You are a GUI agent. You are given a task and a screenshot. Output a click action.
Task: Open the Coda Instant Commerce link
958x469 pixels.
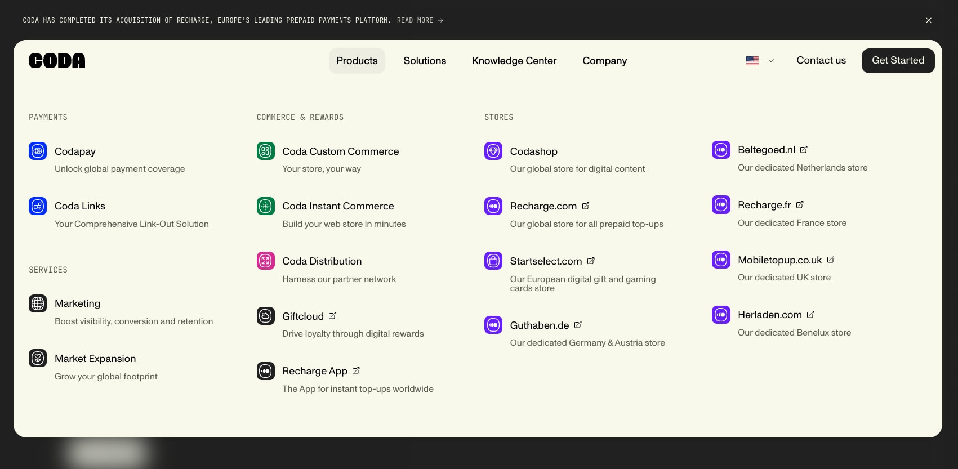[x=338, y=206]
